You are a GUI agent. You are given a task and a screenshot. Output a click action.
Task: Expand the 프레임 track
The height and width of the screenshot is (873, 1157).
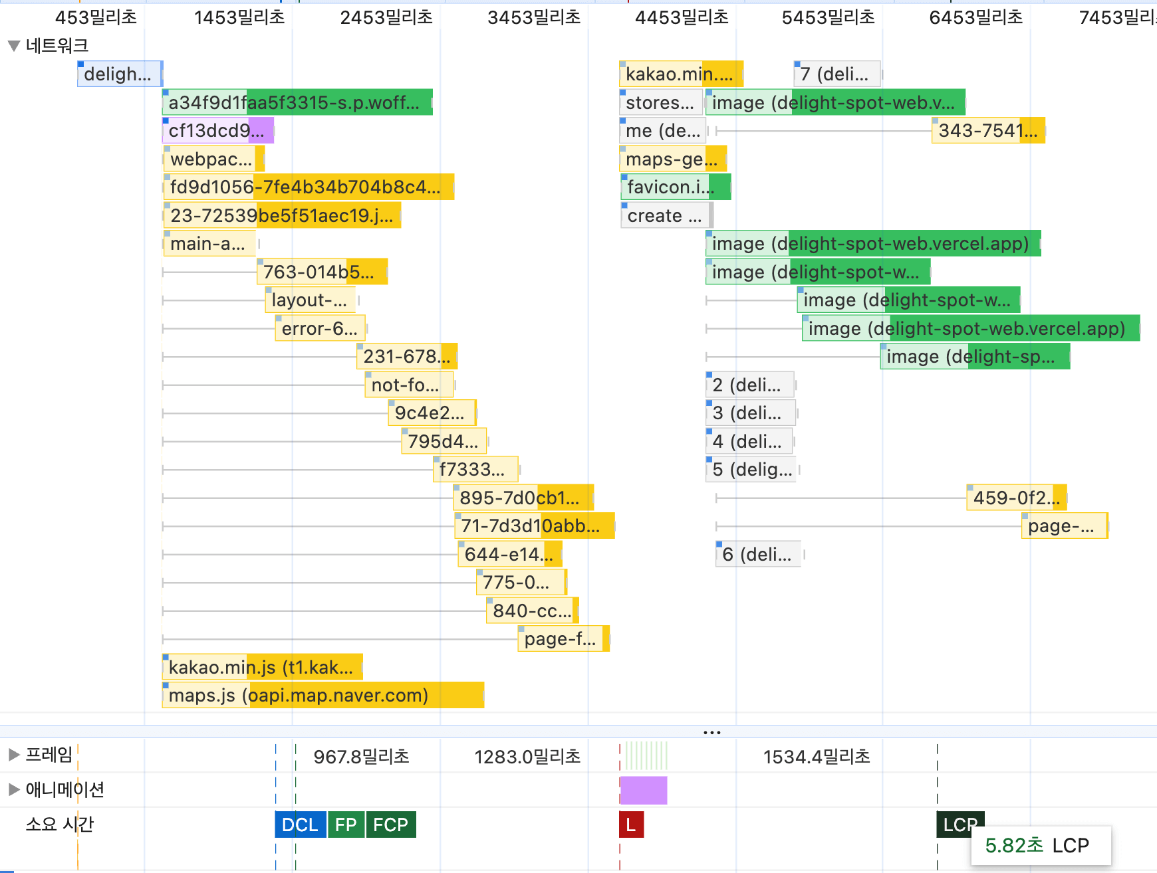pos(13,755)
